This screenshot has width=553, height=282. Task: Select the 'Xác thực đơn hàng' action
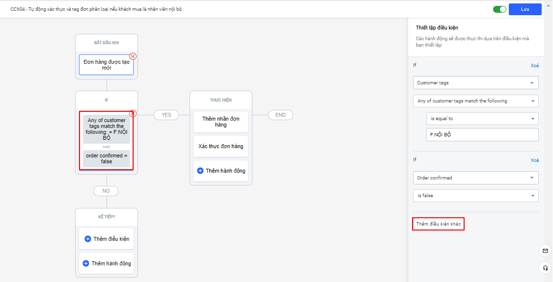point(221,146)
